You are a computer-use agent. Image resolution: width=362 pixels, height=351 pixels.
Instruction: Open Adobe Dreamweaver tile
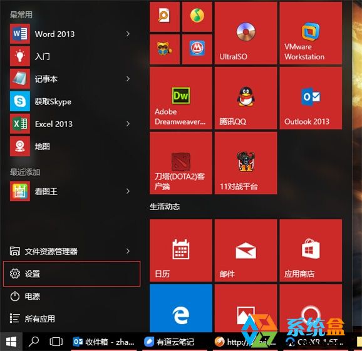181,98
